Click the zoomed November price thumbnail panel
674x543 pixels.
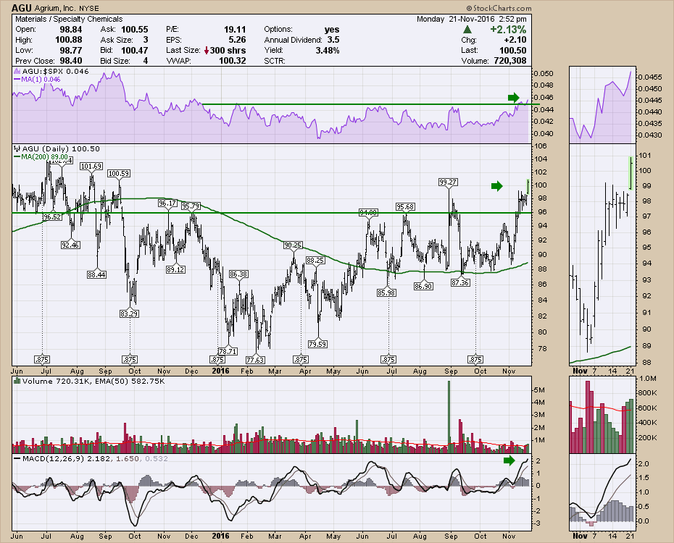click(x=602, y=253)
